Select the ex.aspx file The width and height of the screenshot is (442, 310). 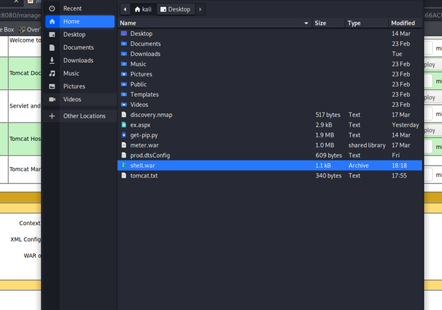pos(270,125)
